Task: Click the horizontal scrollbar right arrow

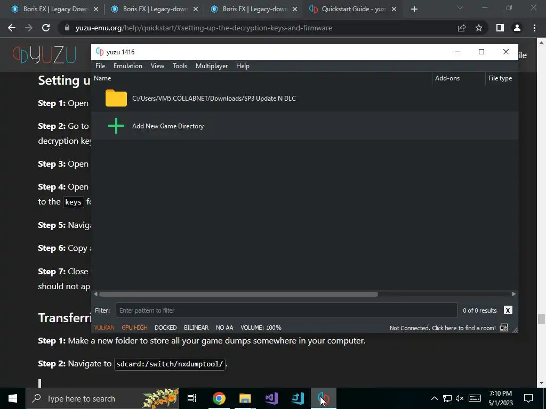Action: click(513, 294)
